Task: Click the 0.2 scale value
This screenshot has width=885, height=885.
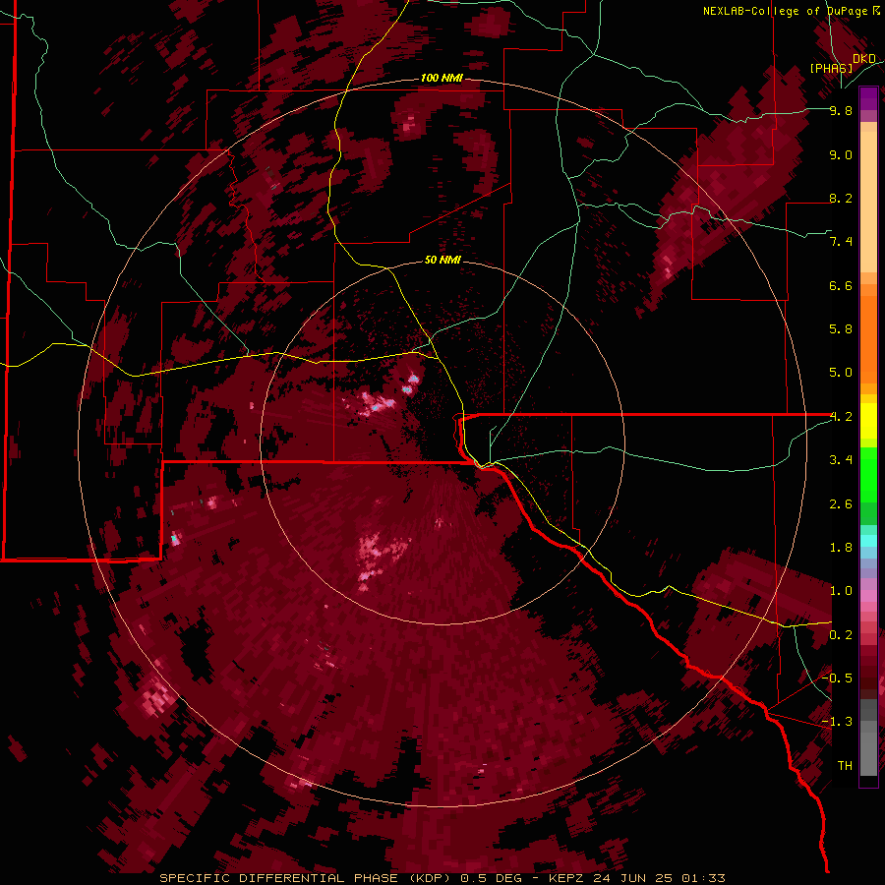Action: click(x=841, y=634)
